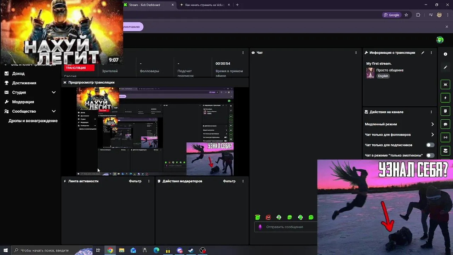Bookmark page with the star icon

(406, 15)
